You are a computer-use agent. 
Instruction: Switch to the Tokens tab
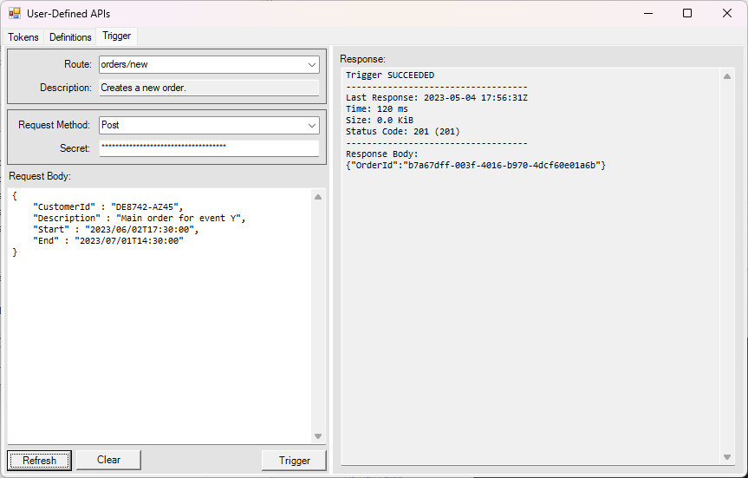(23, 36)
